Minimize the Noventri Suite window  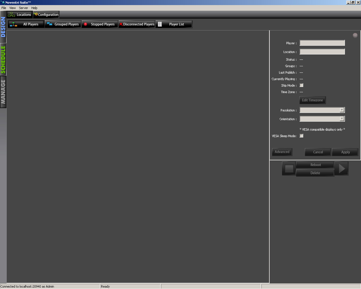pos(348,3)
